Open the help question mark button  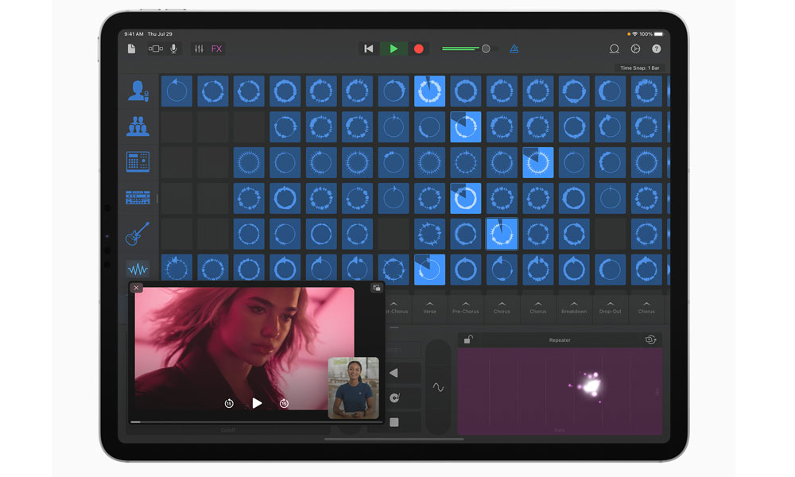[x=656, y=48]
